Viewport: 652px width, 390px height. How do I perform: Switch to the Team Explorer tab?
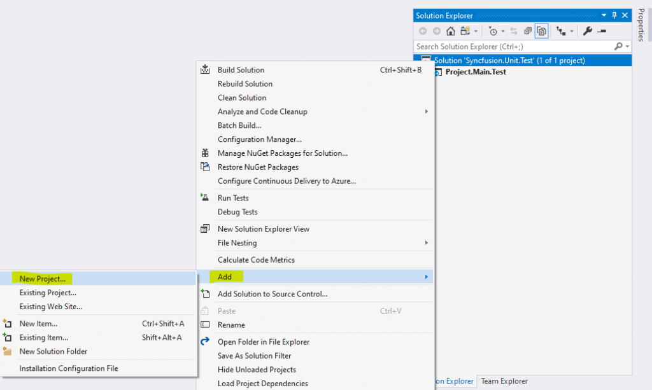coord(504,381)
